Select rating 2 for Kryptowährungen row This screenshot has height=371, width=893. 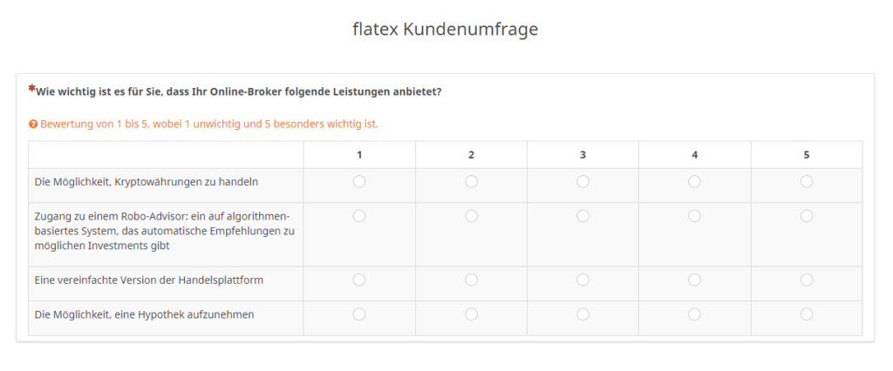(471, 181)
